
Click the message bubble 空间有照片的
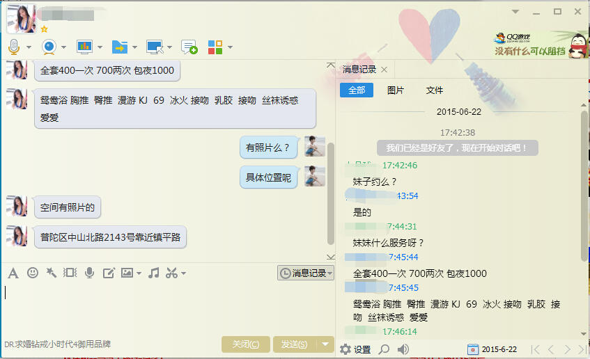coord(68,207)
